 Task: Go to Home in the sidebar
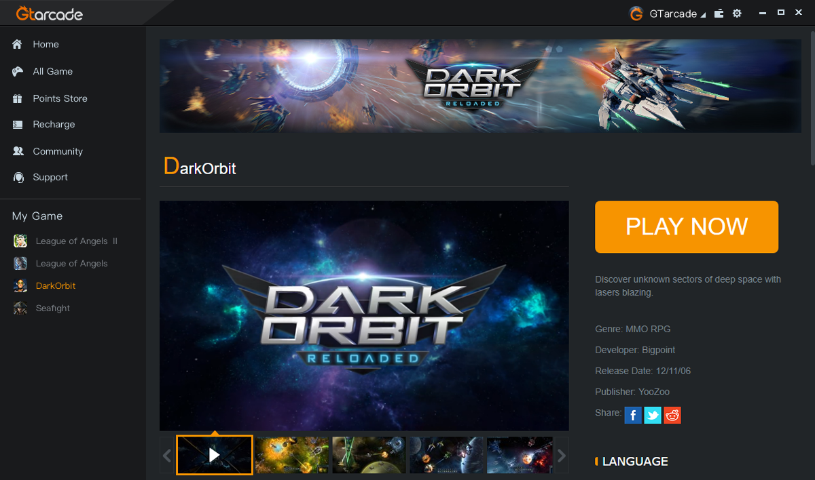point(46,44)
